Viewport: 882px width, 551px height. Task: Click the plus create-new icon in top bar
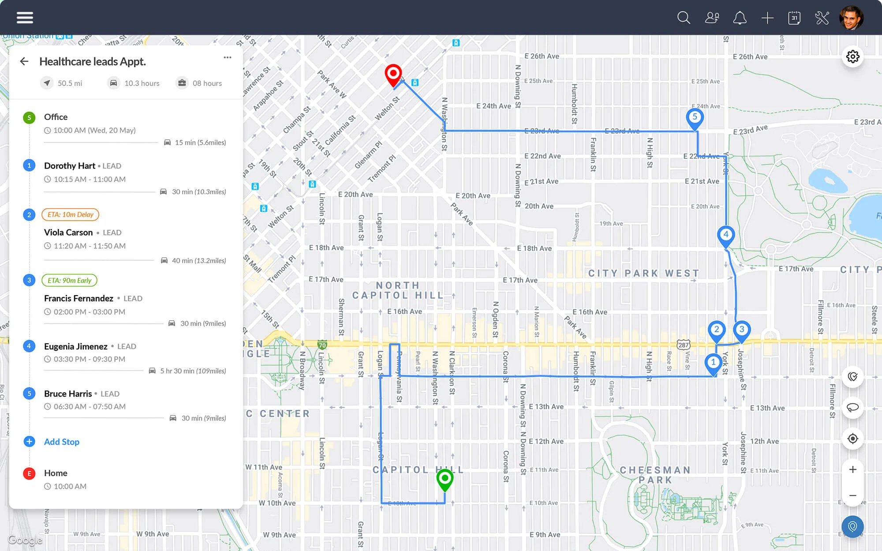tap(767, 18)
